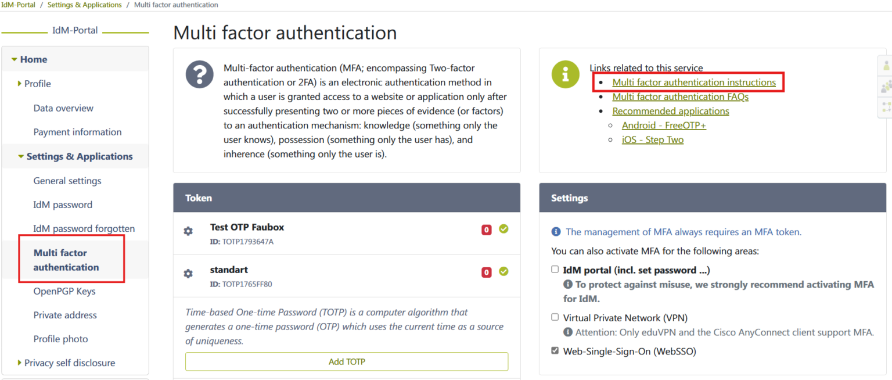Collapse the Home section in sidebar
The image size is (892, 380).
tap(15, 59)
